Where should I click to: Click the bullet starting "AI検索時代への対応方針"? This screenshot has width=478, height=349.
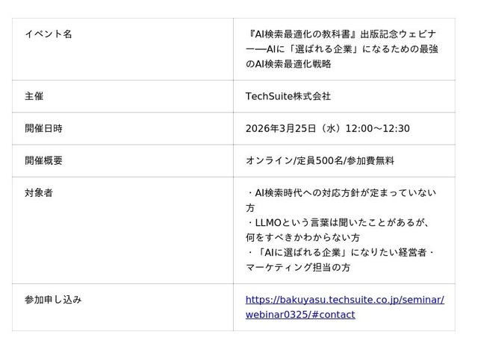tap(341, 193)
